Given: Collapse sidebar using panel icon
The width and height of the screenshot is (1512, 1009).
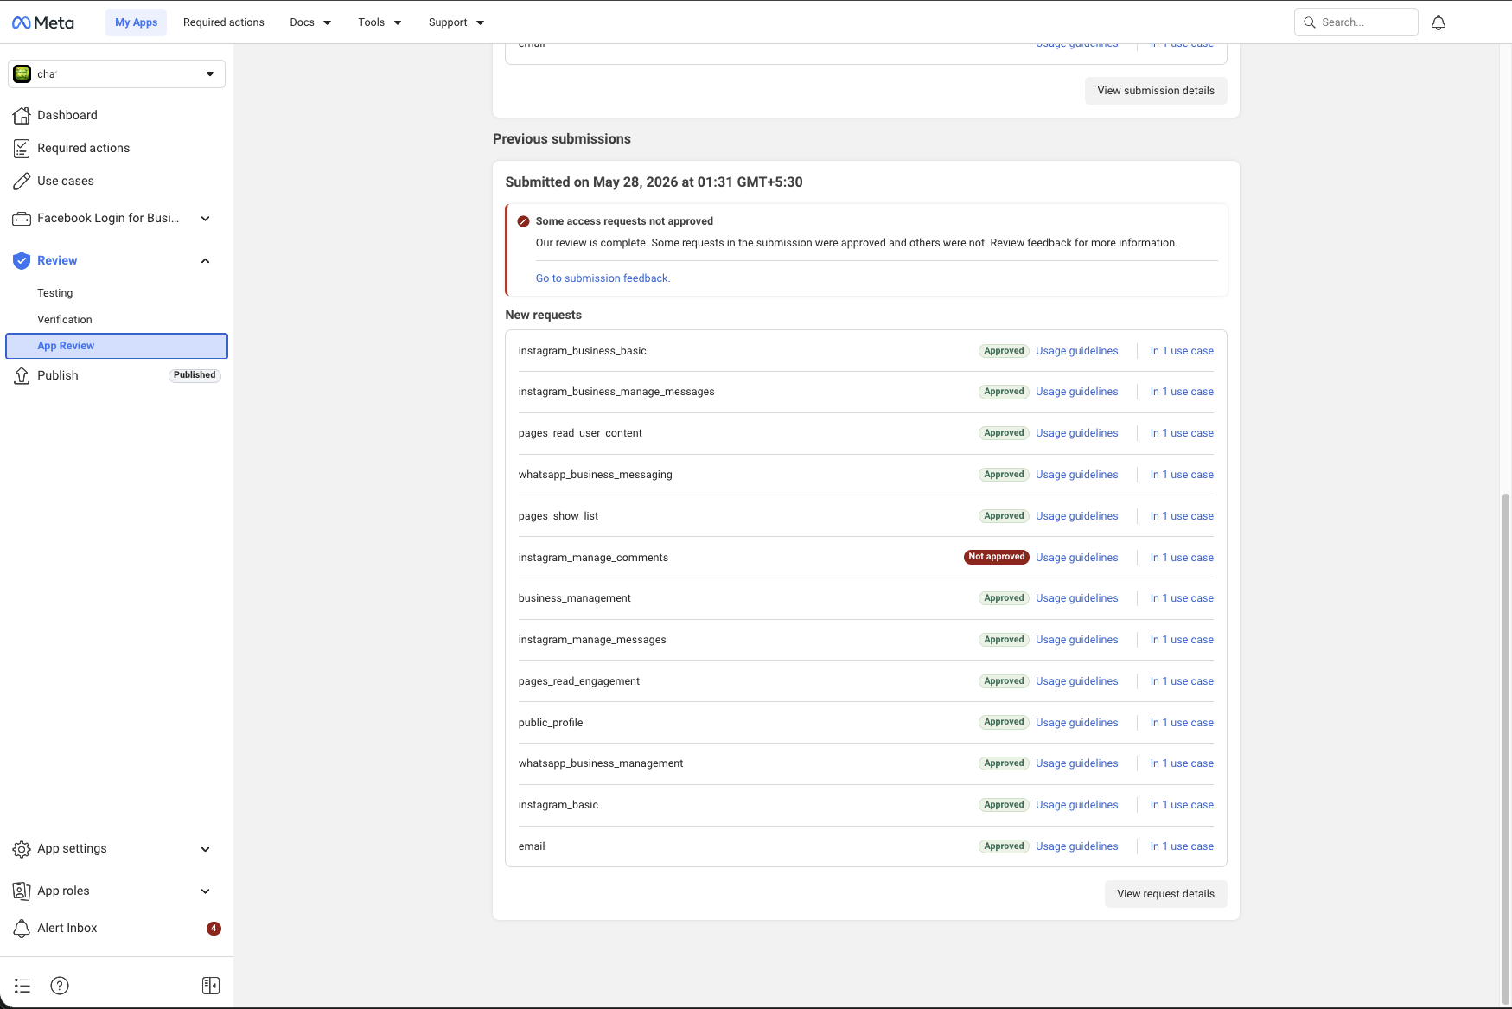Looking at the screenshot, I should pos(211,986).
